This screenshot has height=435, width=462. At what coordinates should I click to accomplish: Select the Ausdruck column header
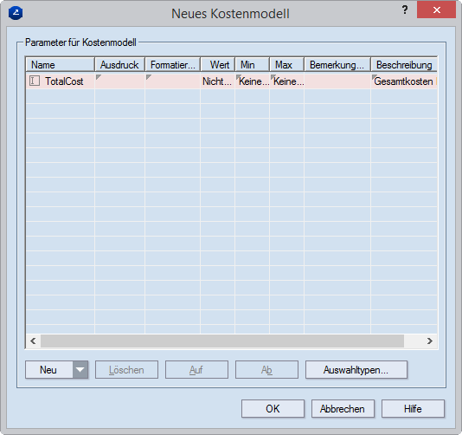pos(119,65)
